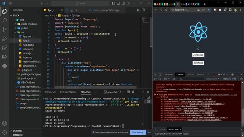Open the DEBUG CONSOLE tab
244x137 pixels.
pyautogui.click(x=68, y=92)
